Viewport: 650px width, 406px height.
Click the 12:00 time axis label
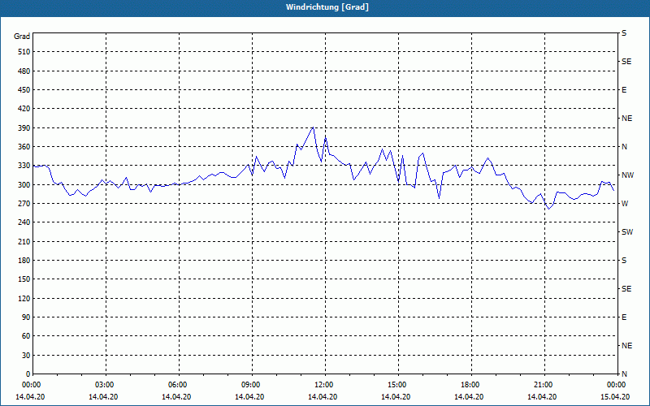point(323,385)
